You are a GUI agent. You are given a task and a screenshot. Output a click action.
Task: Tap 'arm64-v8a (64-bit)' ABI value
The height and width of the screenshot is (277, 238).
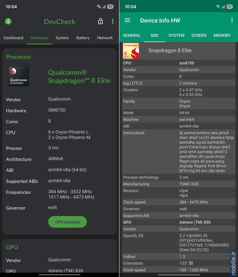click(67, 170)
